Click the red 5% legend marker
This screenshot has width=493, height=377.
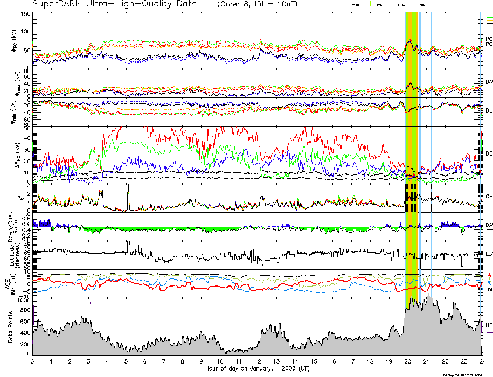point(414,4)
